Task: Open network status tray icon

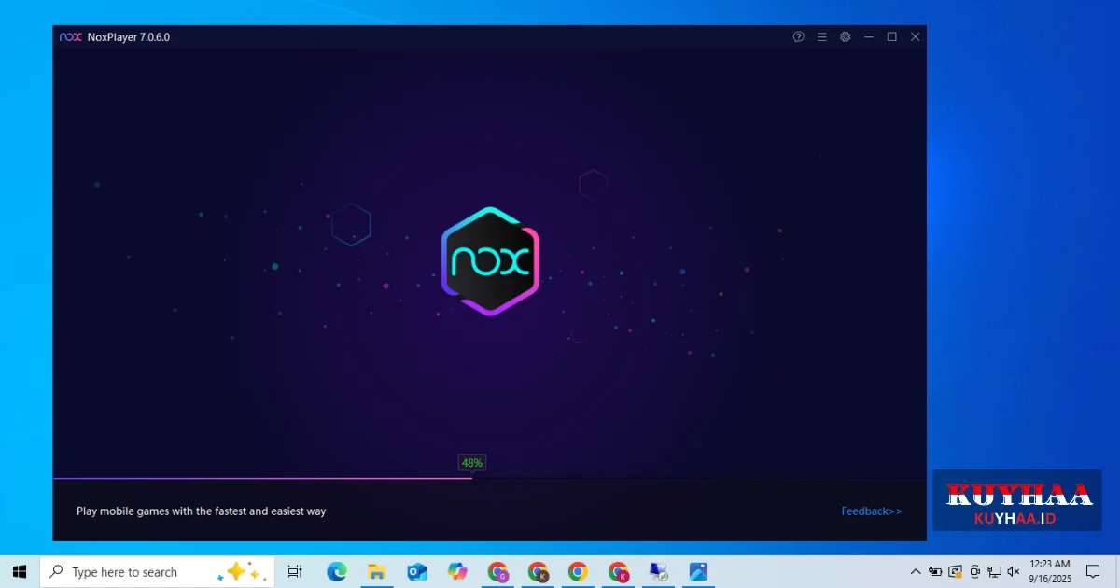Action: coord(994,571)
